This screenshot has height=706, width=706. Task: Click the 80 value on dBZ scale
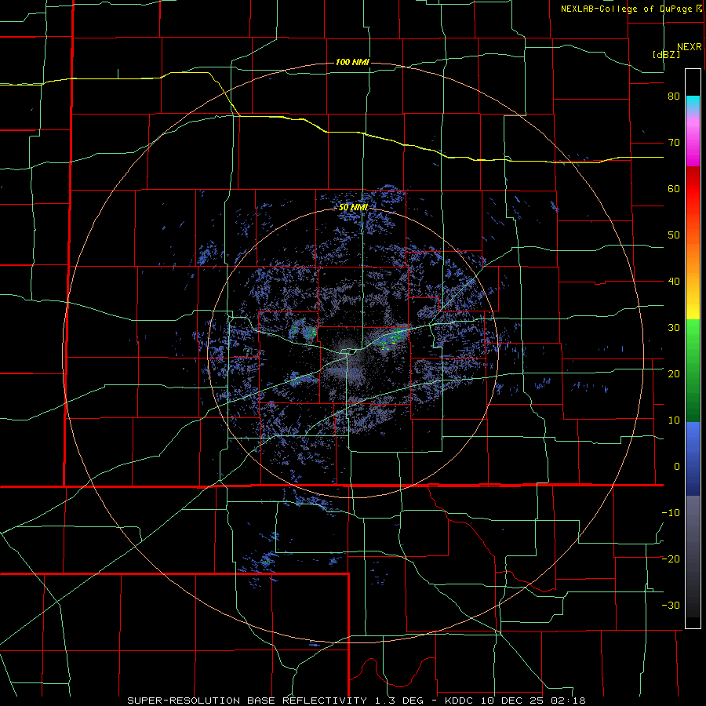point(674,96)
